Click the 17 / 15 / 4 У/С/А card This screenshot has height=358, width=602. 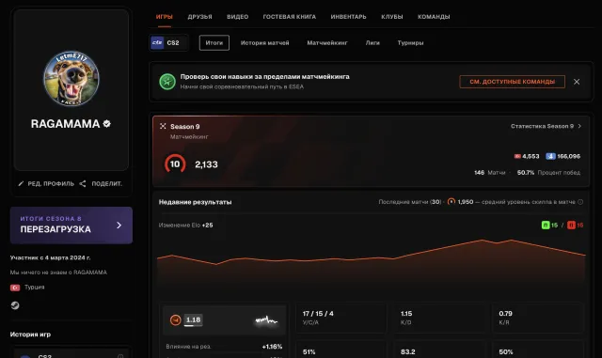341,318
